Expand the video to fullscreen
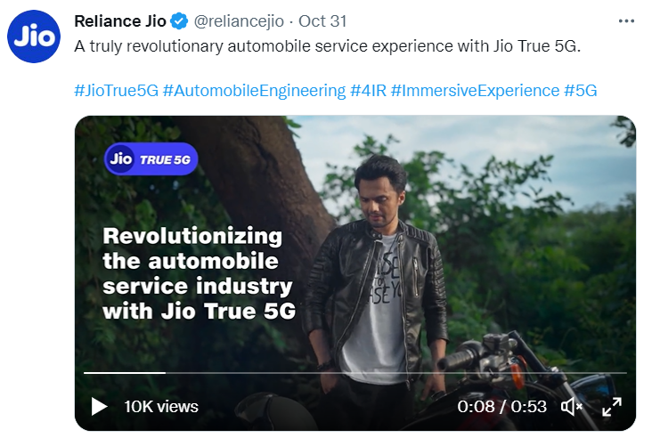652x438 pixels. coord(612,407)
